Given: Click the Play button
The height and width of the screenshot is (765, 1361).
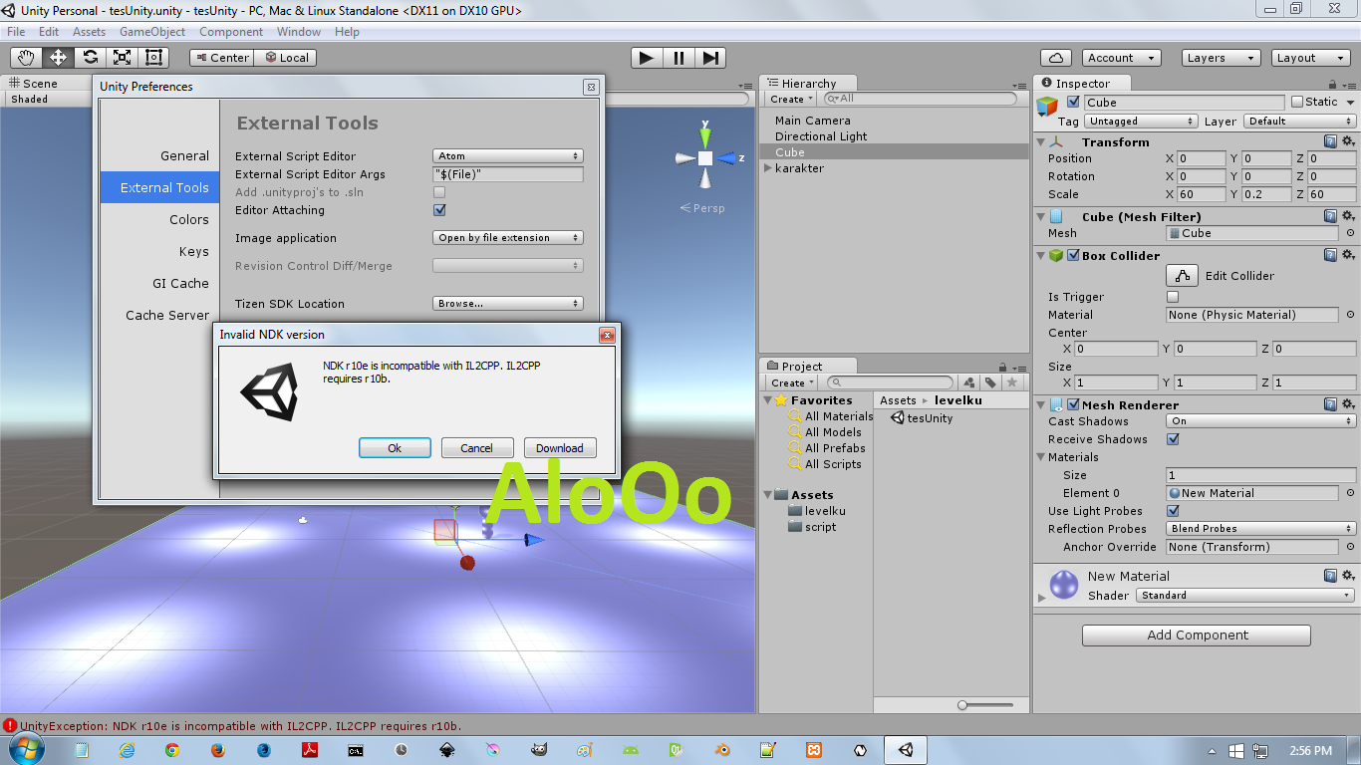Looking at the screenshot, I should coord(647,58).
